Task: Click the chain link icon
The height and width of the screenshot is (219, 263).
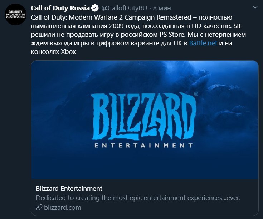Action: tap(39, 208)
